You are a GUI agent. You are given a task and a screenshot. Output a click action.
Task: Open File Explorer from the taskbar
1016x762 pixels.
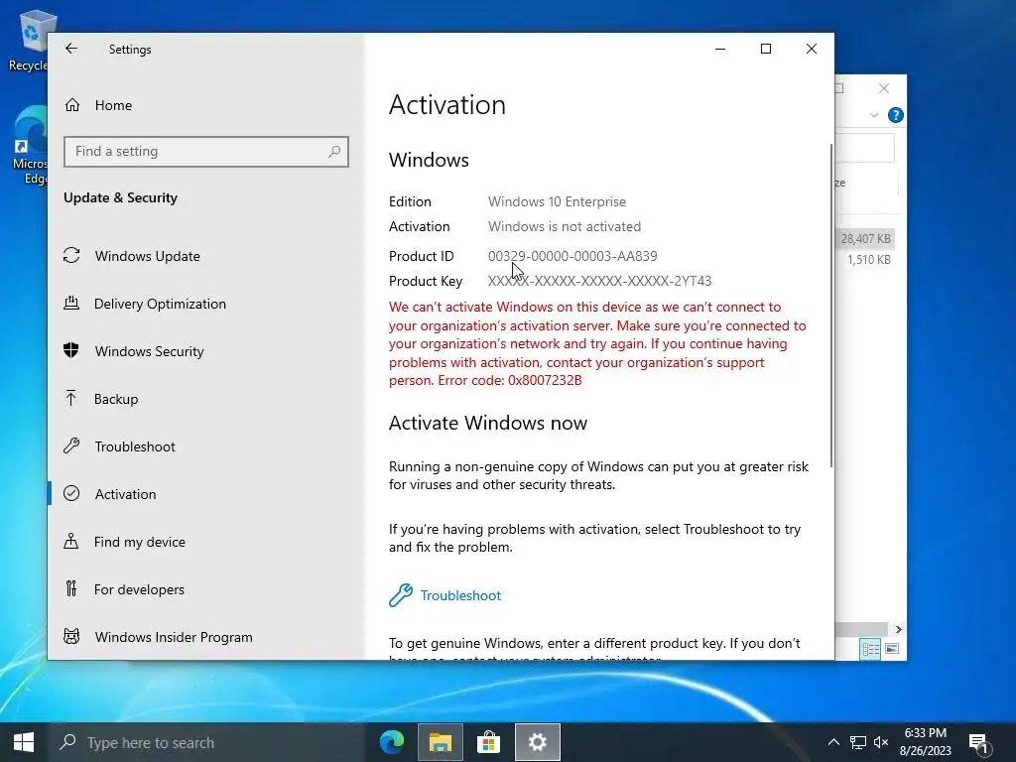tap(440, 742)
